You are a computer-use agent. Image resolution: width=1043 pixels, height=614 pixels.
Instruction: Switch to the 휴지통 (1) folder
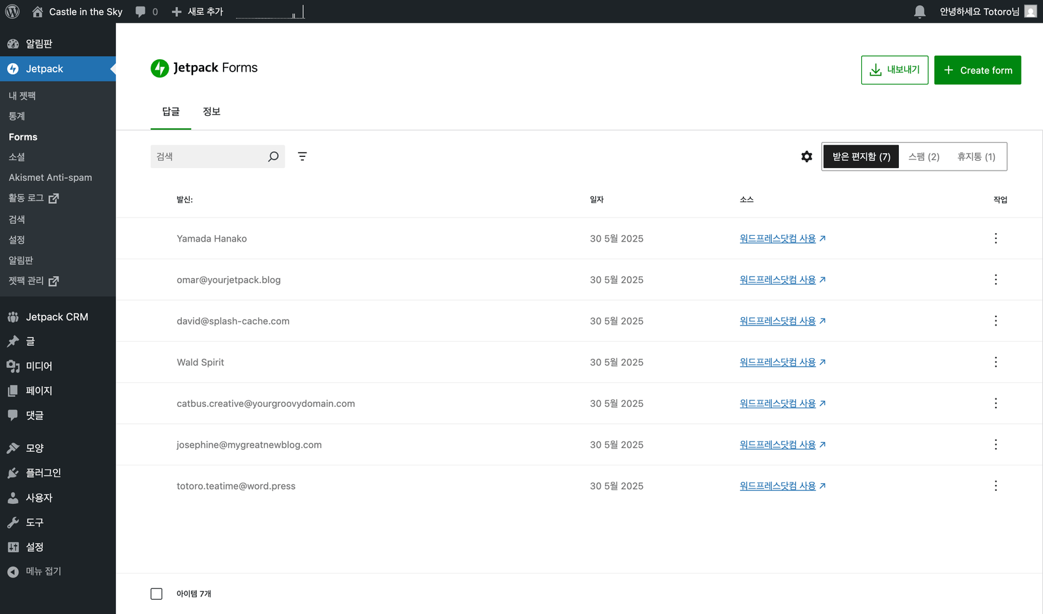[976, 157]
